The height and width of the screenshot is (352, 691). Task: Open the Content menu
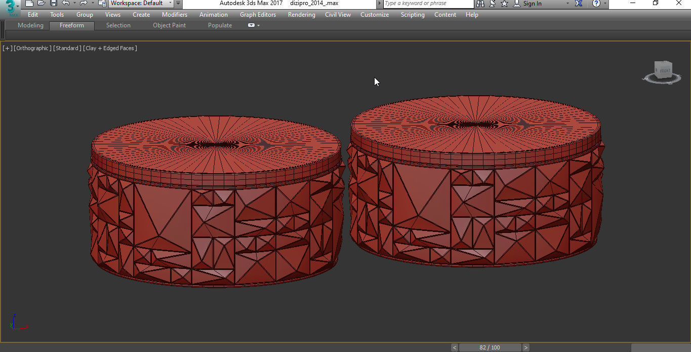click(x=445, y=15)
